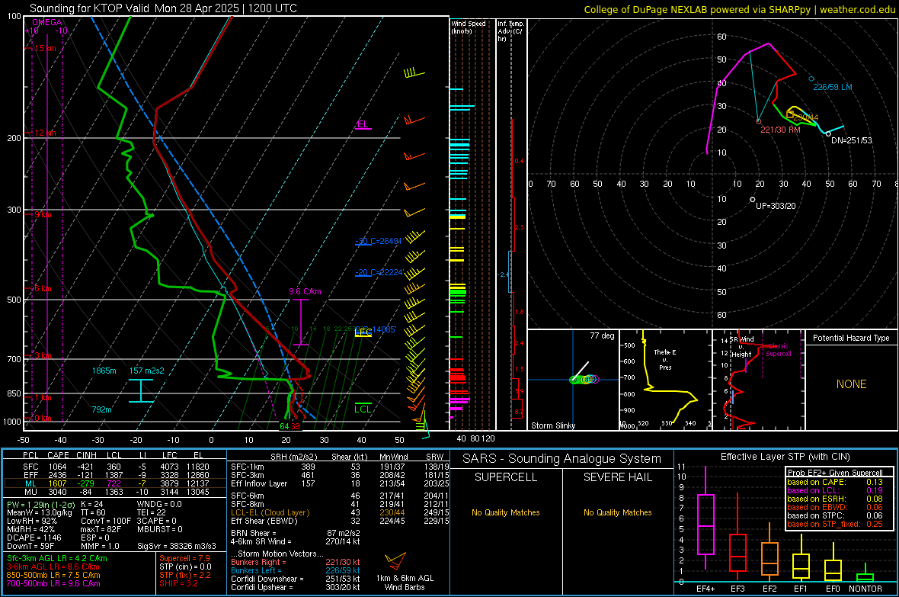Click the KTOP sounding title text
Image resolution: width=899 pixels, height=597 pixels.
[x=163, y=8]
